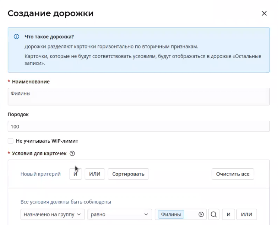The image size is (278, 225).
Task: Focus the Порядок field containing 100
Action: pyautogui.click(x=139, y=126)
